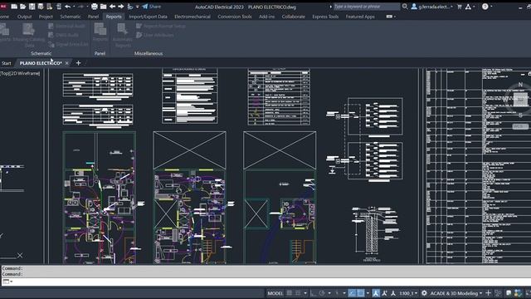Toggle the MODEL space button

coord(275,293)
